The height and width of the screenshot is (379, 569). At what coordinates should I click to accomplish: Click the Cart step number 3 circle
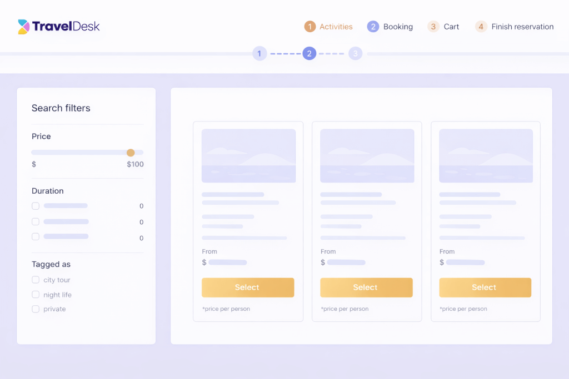[433, 27]
